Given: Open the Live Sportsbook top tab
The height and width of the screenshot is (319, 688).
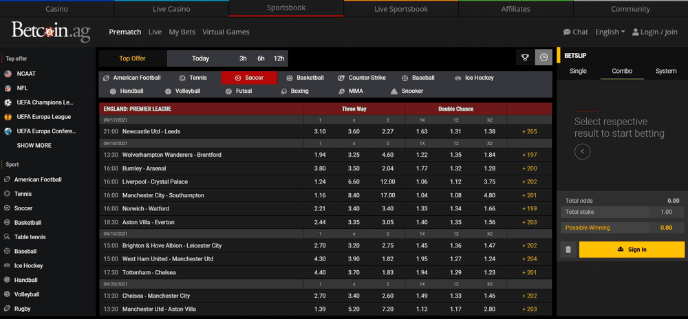Looking at the screenshot, I should click(x=401, y=9).
